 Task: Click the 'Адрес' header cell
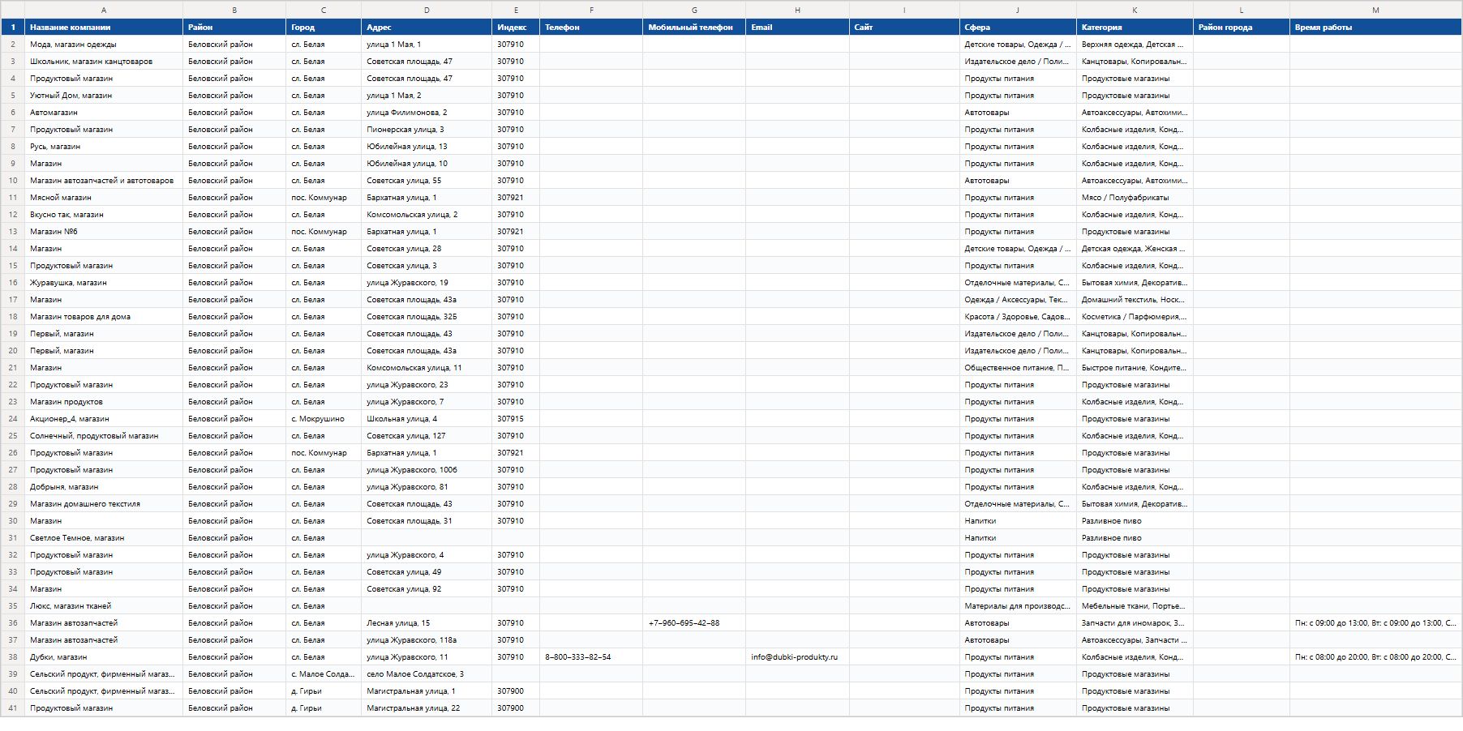427,28
